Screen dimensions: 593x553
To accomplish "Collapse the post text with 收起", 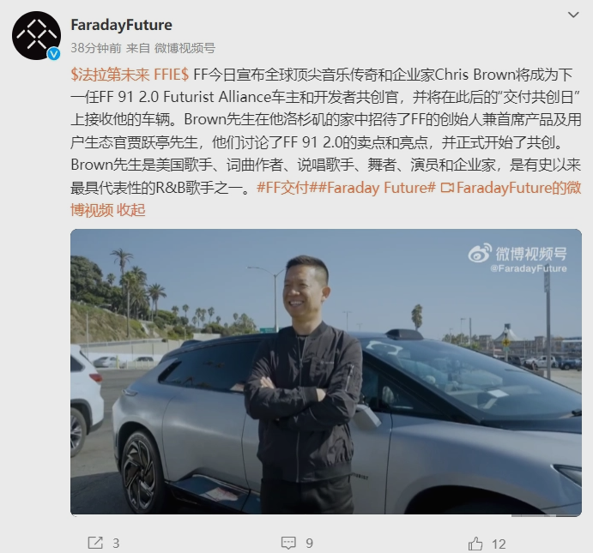I will [130, 210].
